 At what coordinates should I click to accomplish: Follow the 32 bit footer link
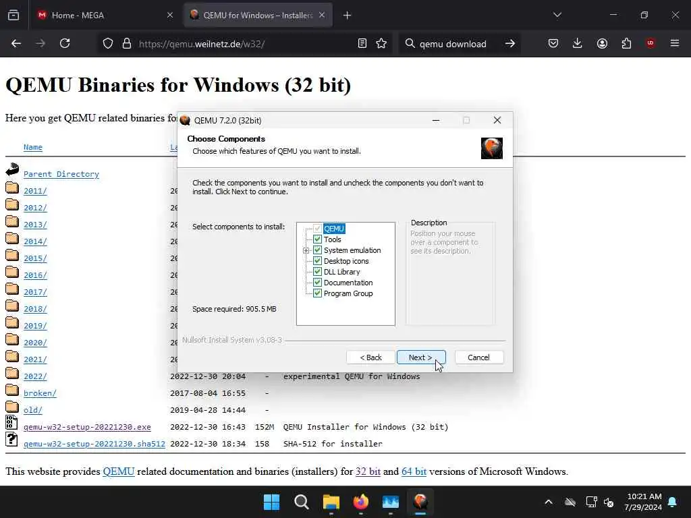tap(368, 471)
